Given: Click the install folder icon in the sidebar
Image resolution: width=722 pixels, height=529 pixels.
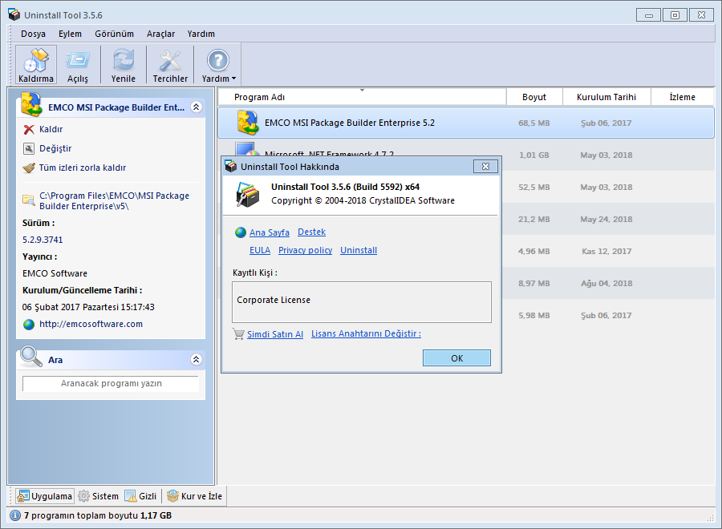Looking at the screenshot, I should [29, 200].
